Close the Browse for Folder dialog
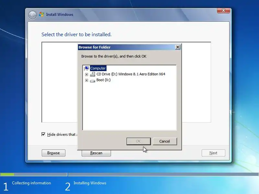Viewport: 259px width, 194px height. [177, 47]
